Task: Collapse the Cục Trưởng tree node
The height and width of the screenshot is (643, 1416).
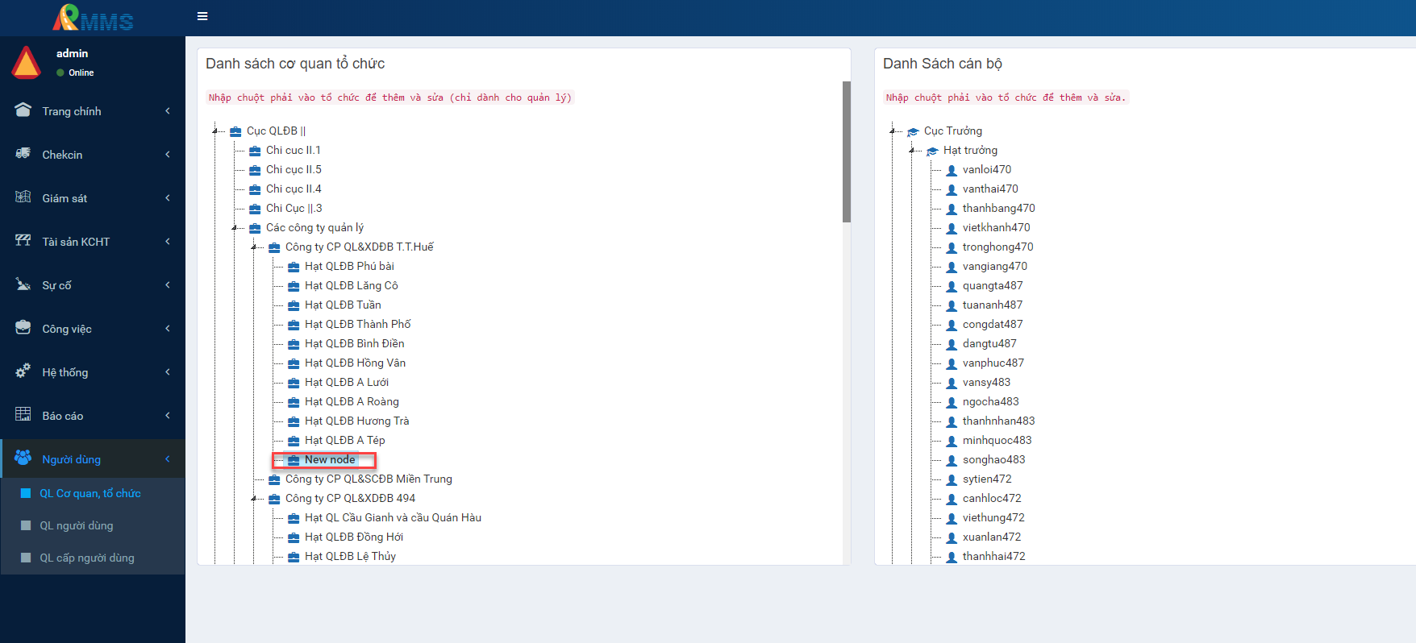Action: tap(893, 131)
